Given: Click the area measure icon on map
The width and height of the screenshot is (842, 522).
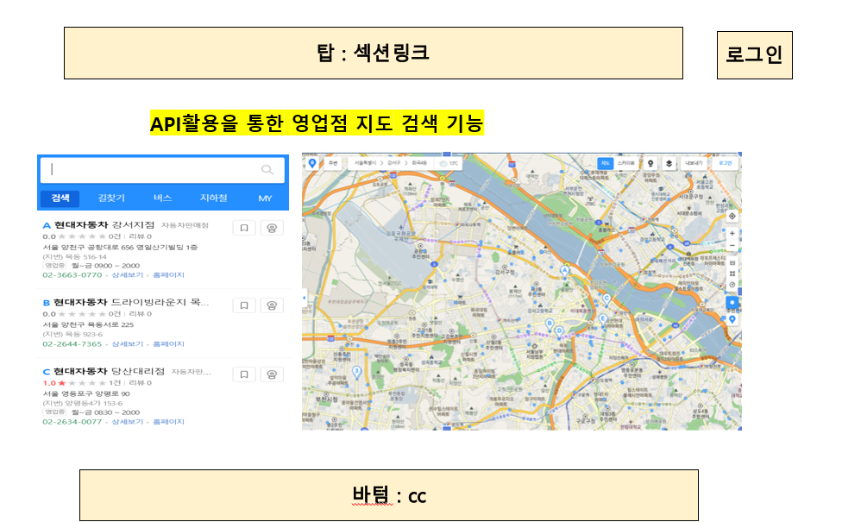Looking at the screenshot, I should point(732,274).
